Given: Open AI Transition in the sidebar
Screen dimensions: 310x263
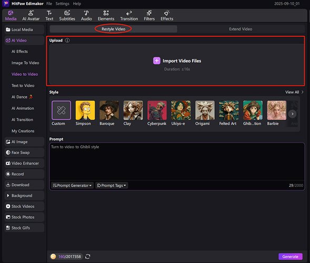Looking at the screenshot, I should coord(22,119).
